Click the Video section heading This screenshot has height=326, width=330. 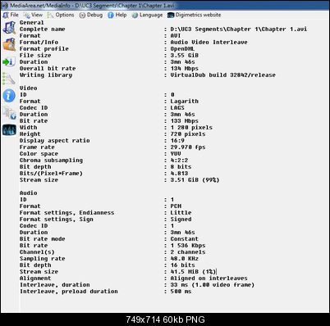tap(29, 88)
